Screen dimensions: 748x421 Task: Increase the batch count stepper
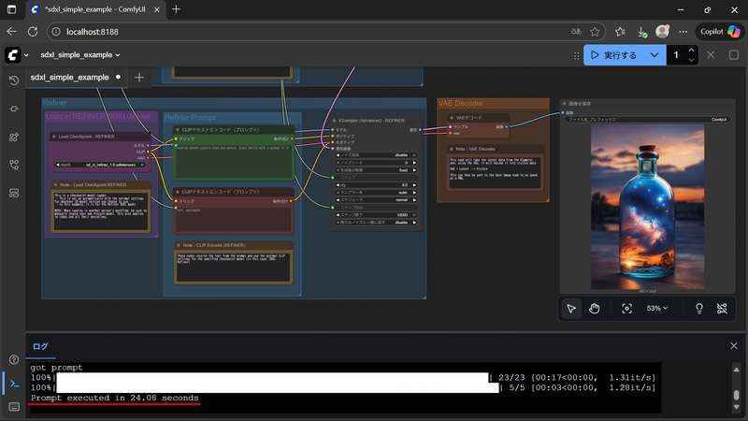691,51
